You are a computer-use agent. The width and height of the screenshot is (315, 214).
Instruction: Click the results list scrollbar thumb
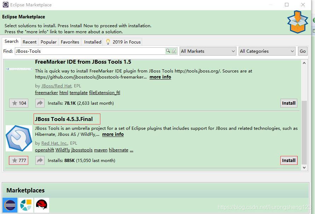[x=304, y=132]
